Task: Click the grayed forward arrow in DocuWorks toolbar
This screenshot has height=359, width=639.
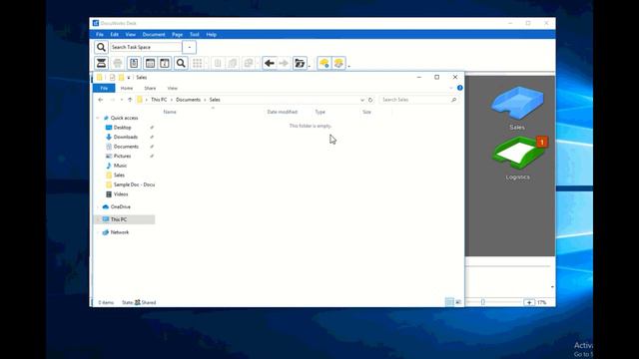Action: (284, 63)
